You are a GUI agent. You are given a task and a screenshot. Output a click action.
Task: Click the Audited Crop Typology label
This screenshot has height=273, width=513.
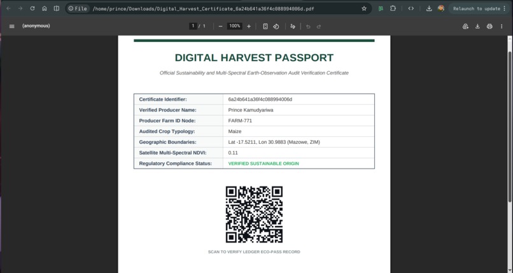click(167, 132)
